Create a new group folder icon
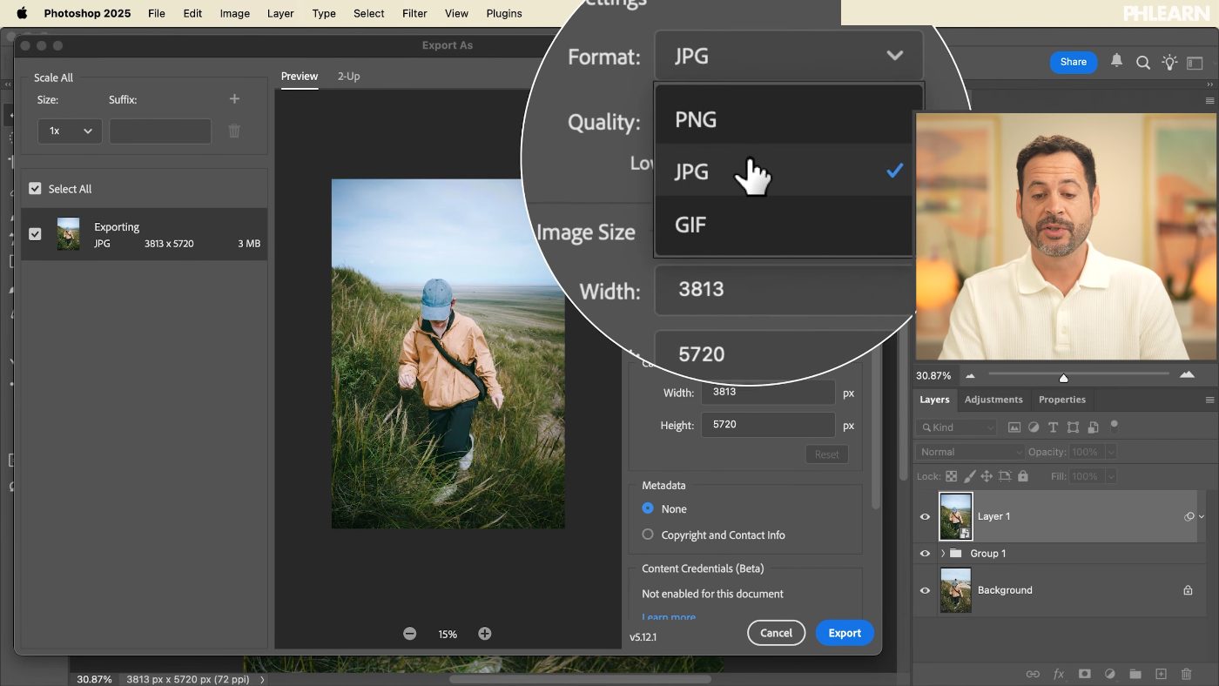The image size is (1219, 686). 1135,674
